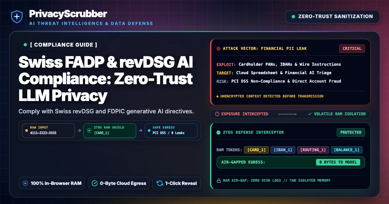The image size is (389, 204).
Task: Click the refresh icon in 1-Click Reveal badge
Action: pos(160,183)
